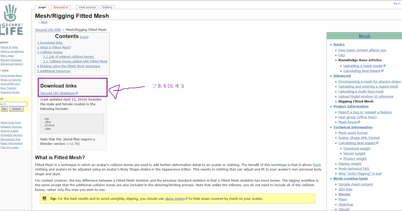Open the Permanent link
This screenshot has height=211, width=402.
click(x=10, y=139)
